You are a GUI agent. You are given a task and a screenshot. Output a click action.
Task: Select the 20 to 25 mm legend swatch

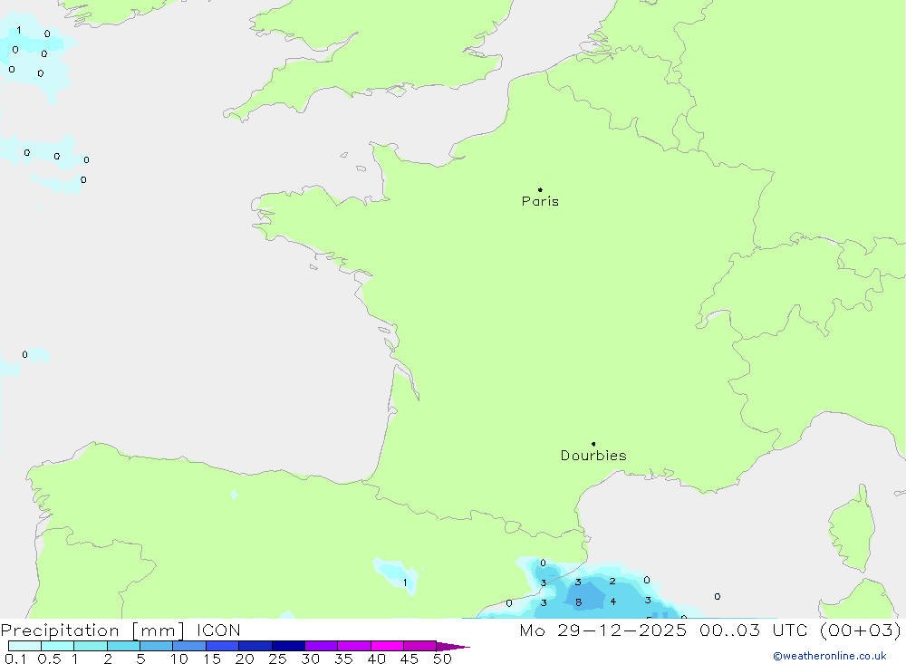coord(255,646)
